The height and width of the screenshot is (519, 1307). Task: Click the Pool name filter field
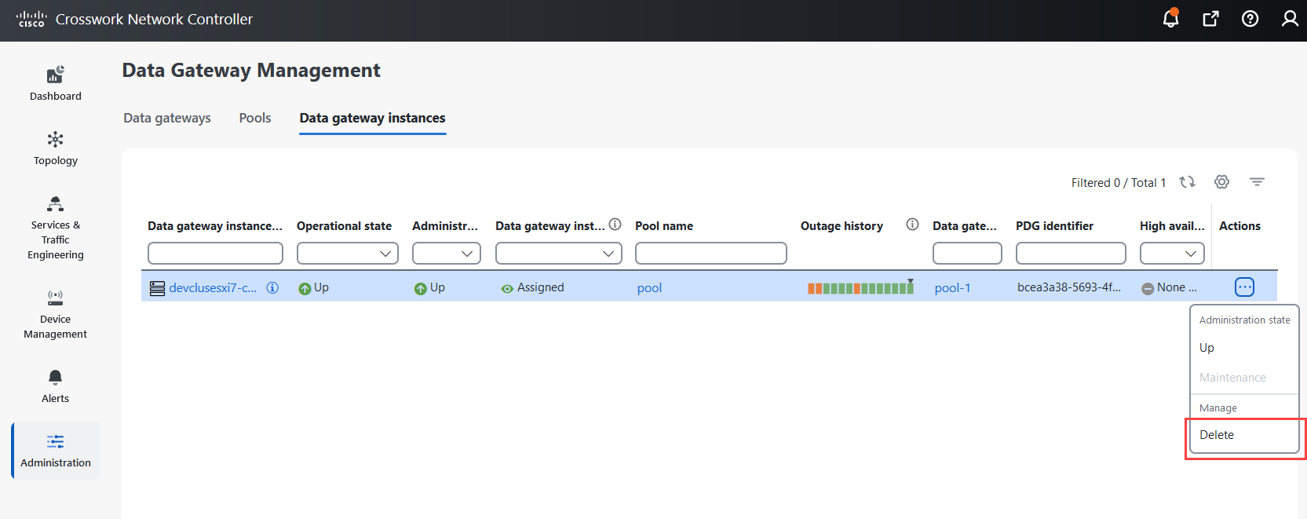710,254
